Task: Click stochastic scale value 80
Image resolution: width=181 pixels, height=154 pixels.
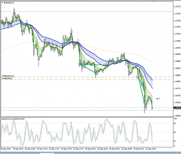Action: pyautogui.click(x=175, y=124)
